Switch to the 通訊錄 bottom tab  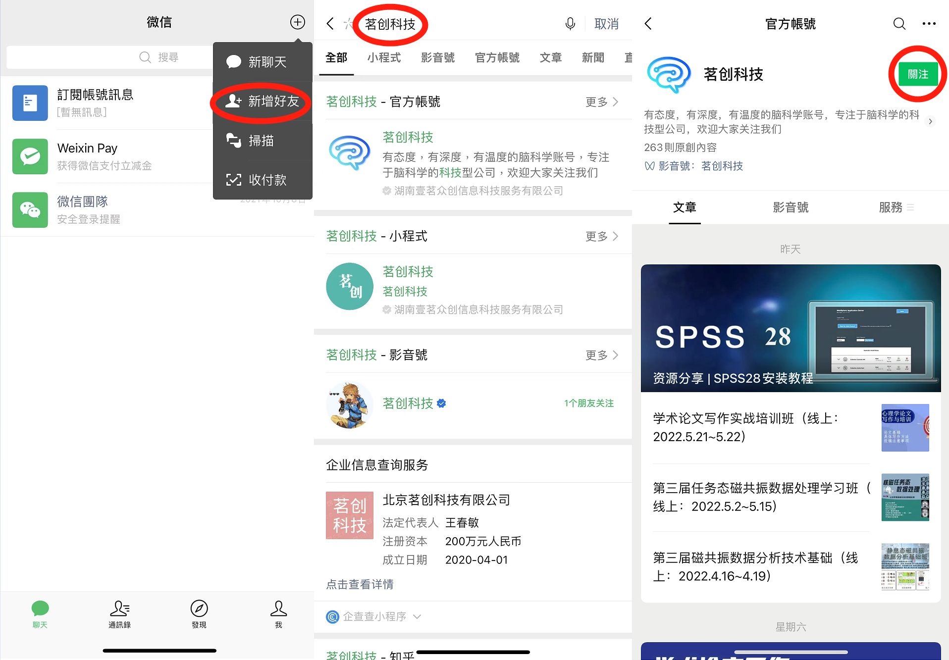tap(119, 614)
